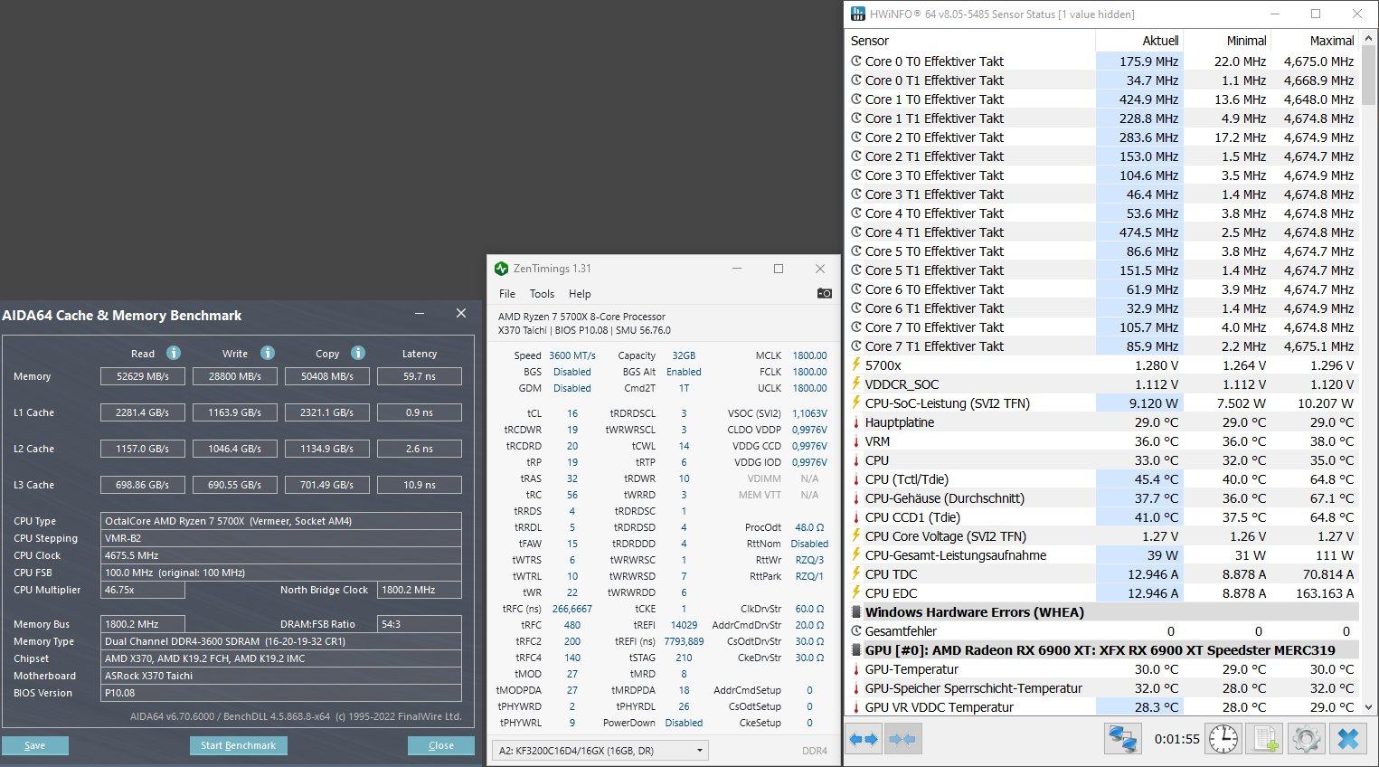Select the GPU [#0] AMD Radeon RX 6900 XT group row

coord(1103,650)
